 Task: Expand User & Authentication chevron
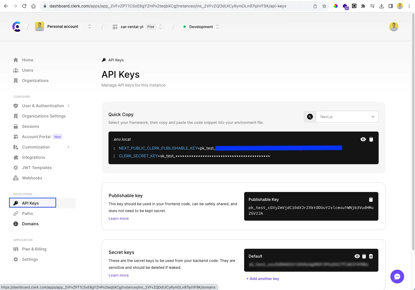pos(68,106)
